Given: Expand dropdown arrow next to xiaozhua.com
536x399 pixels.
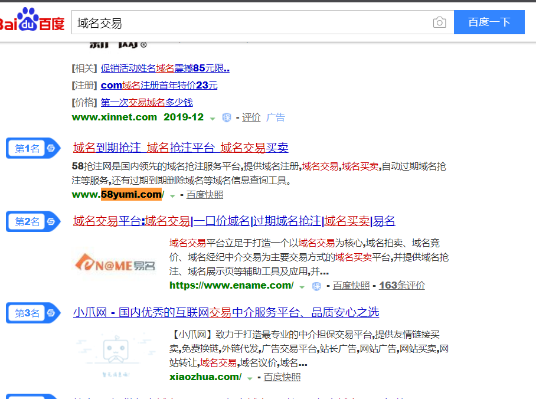Looking at the screenshot, I should tap(250, 378).
